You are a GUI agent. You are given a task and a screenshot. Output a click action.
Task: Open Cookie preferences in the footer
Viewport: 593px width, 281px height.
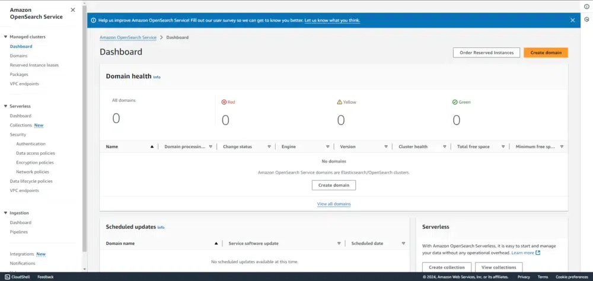(x=572, y=277)
